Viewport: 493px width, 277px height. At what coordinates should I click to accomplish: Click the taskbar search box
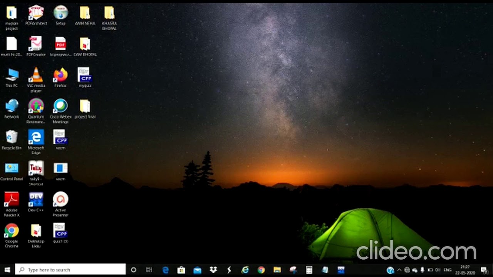pyautogui.click(x=70, y=270)
